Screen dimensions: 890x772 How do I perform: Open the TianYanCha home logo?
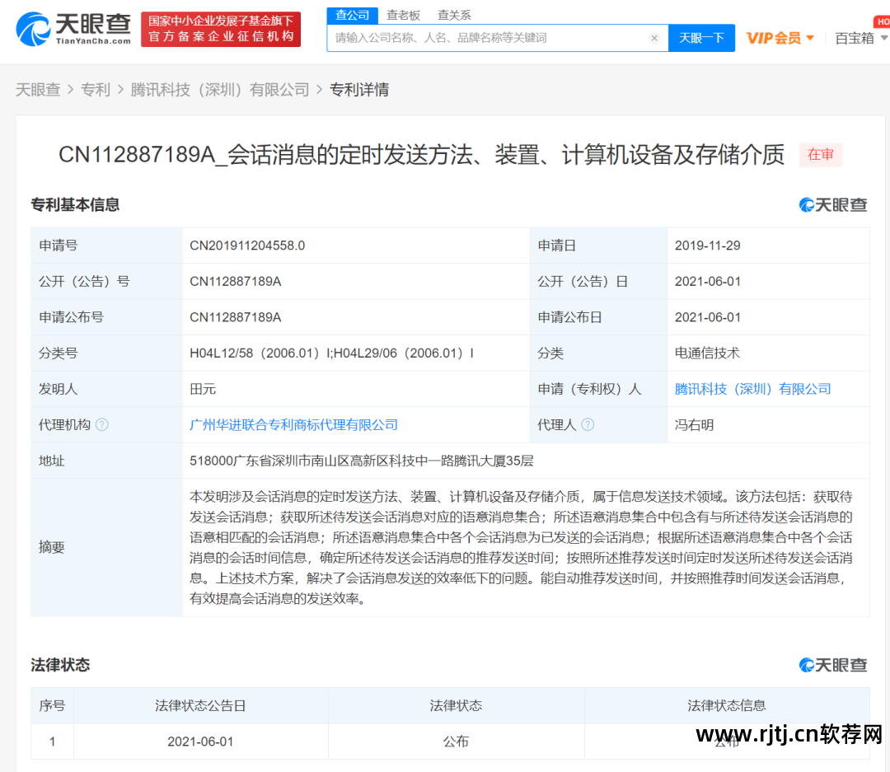pos(73,29)
